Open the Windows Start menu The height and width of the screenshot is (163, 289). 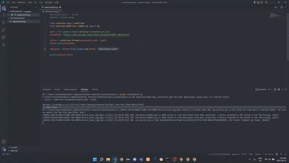click(x=95, y=159)
